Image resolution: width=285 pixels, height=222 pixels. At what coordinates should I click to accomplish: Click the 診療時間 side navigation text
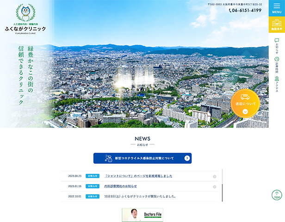277,68
